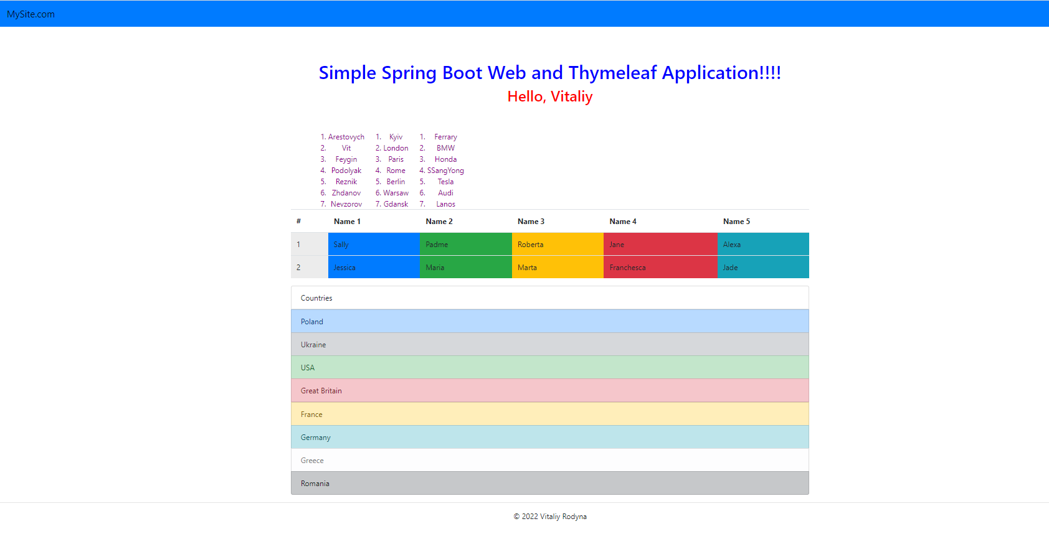This screenshot has height=534, width=1049.
Task: Open the MySite.com navbar link
Action: (x=31, y=14)
